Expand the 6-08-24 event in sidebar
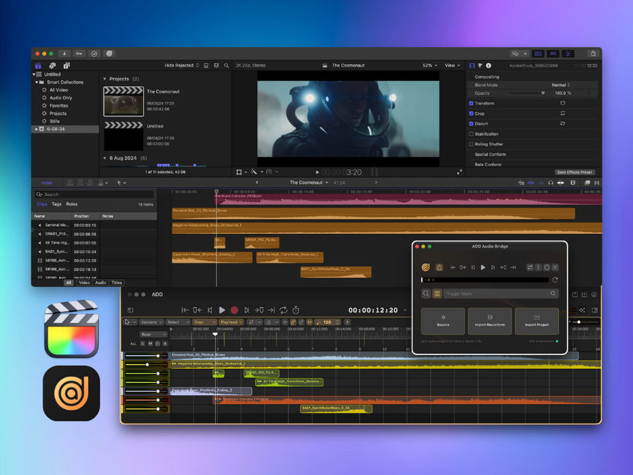This screenshot has width=633, height=475. [36, 129]
